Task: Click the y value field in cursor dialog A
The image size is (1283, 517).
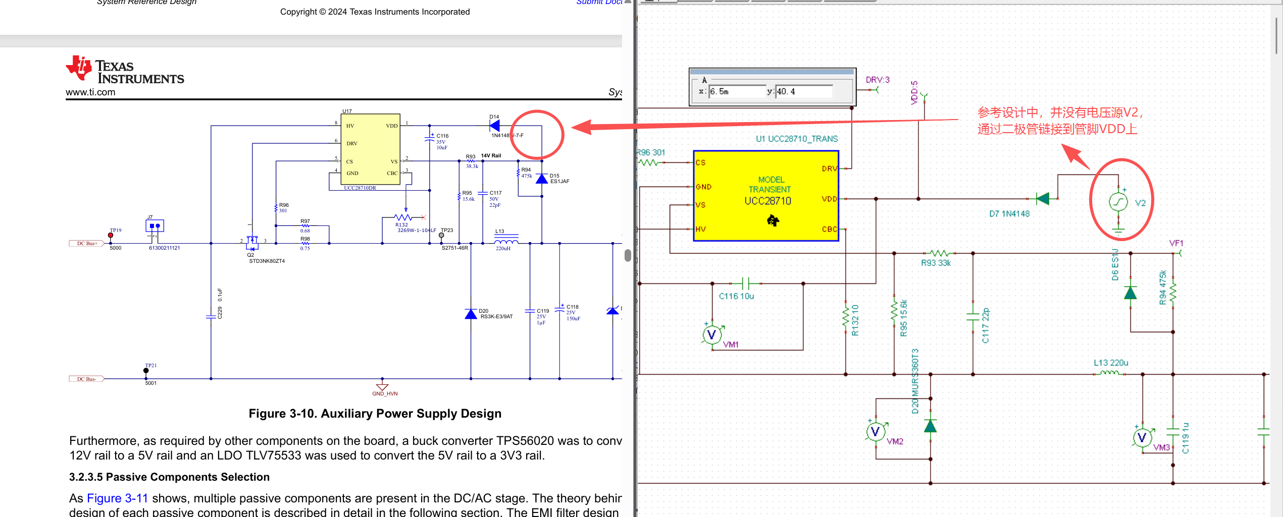Action: [804, 91]
